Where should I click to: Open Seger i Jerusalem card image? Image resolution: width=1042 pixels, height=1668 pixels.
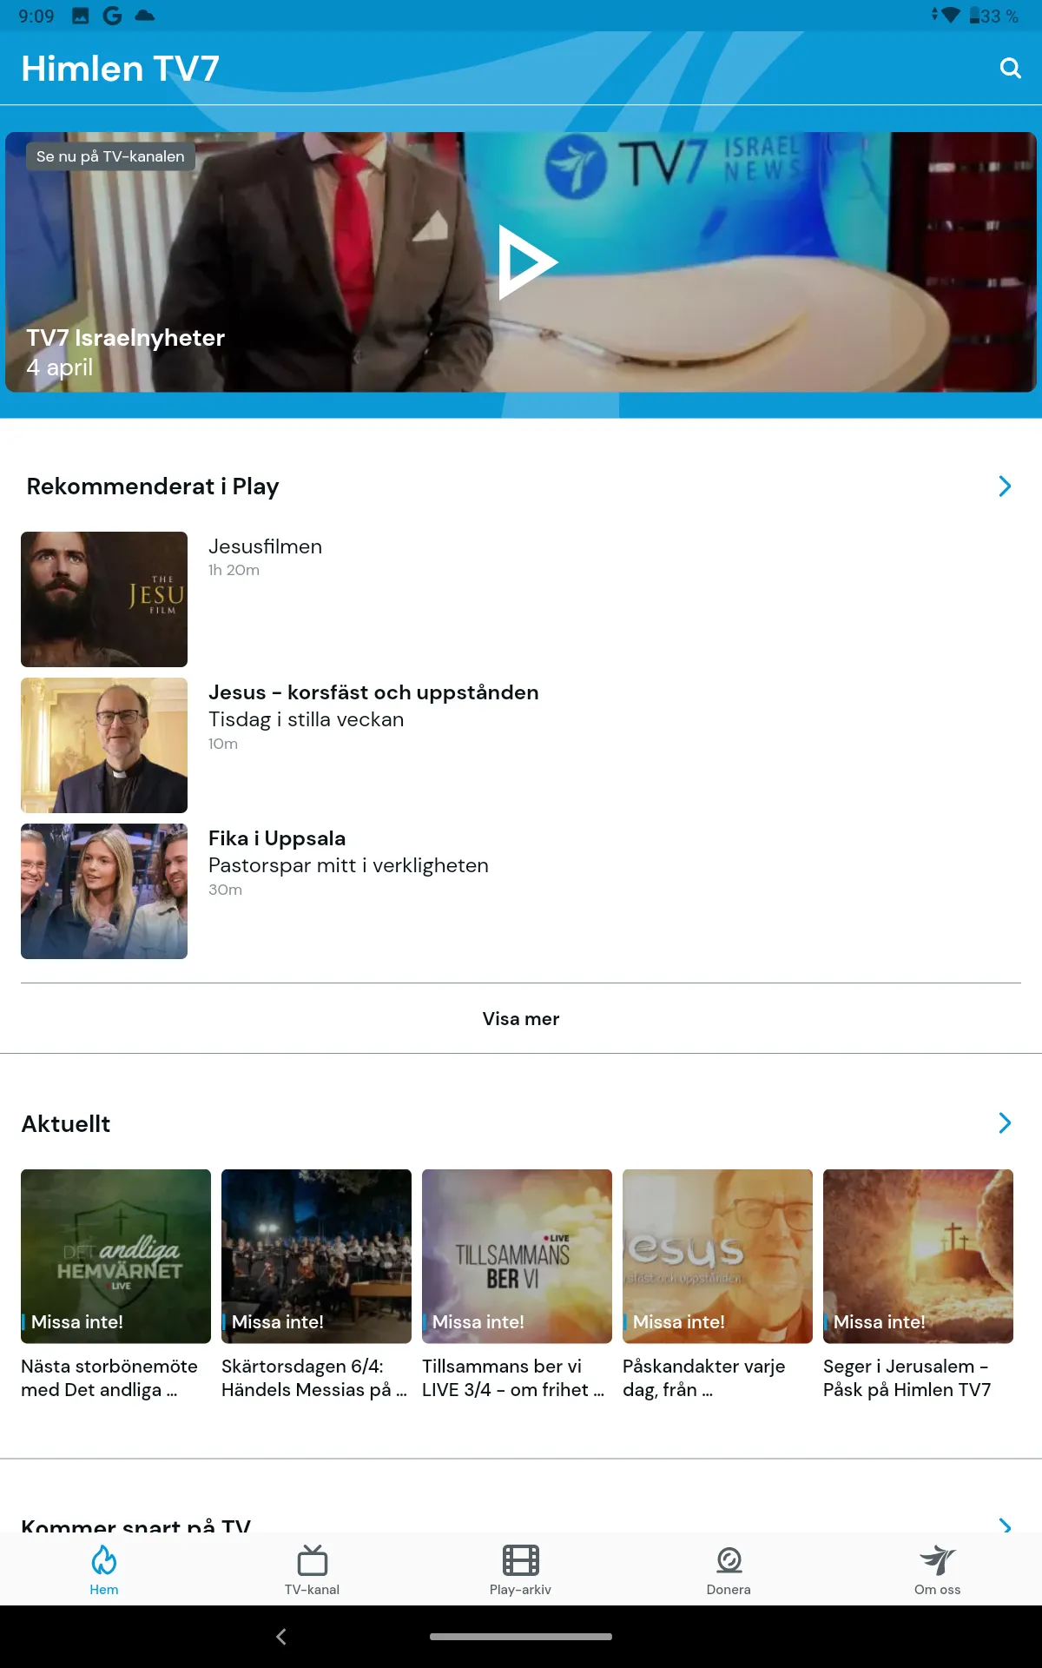(918, 1256)
